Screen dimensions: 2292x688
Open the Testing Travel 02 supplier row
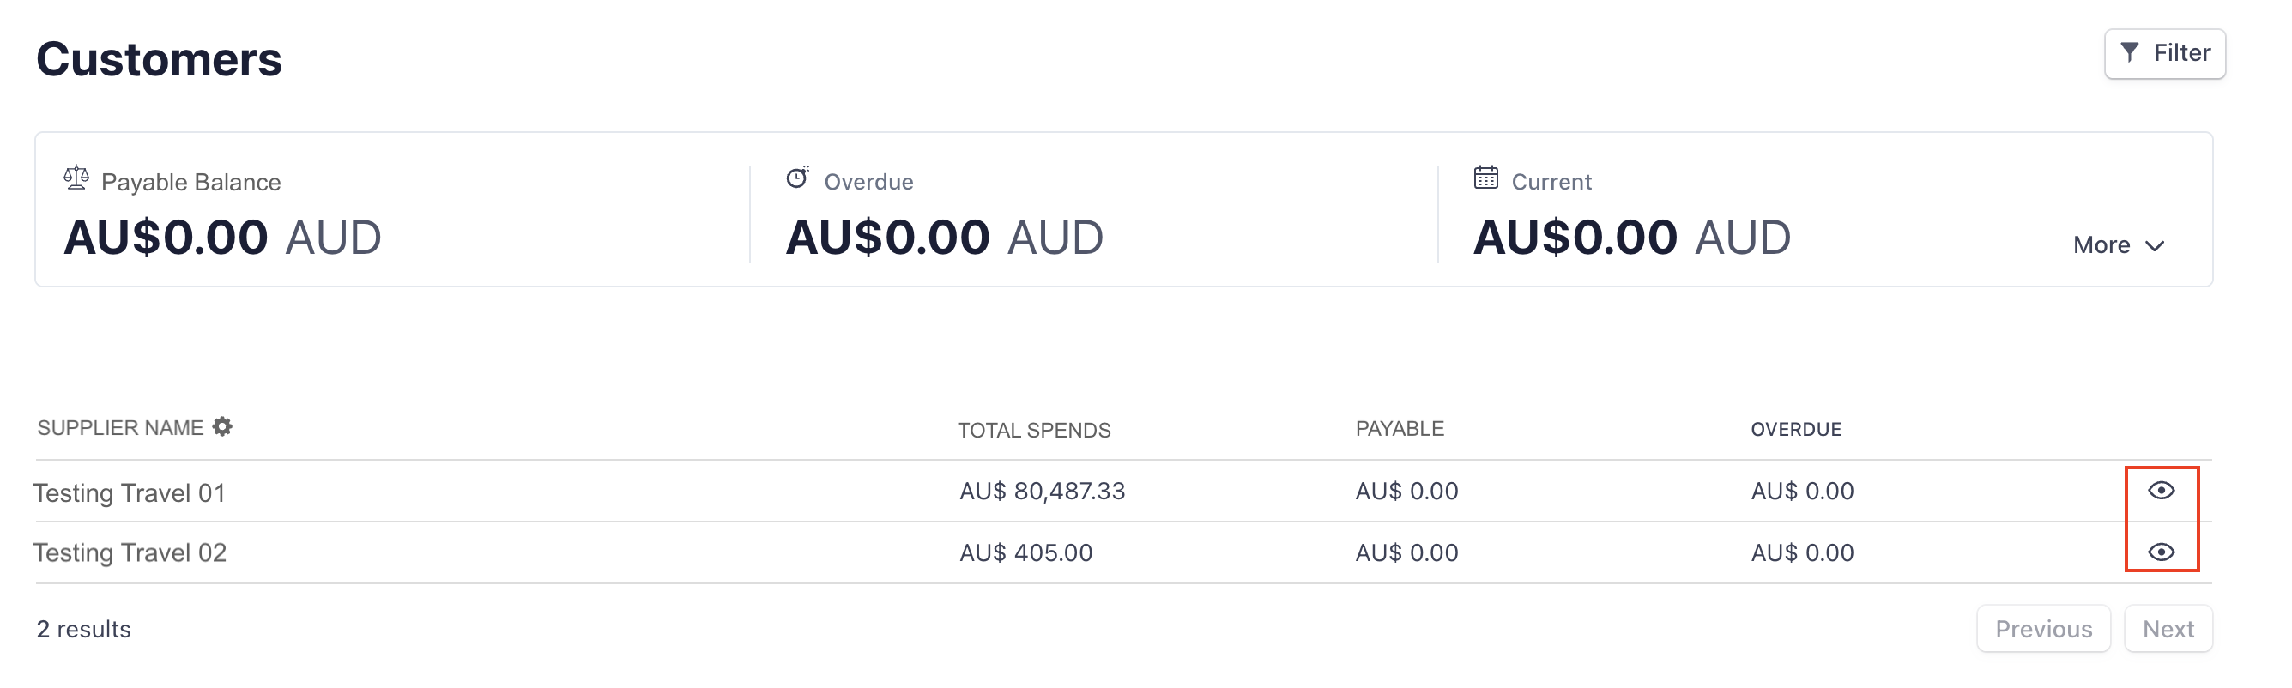[130, 552]
